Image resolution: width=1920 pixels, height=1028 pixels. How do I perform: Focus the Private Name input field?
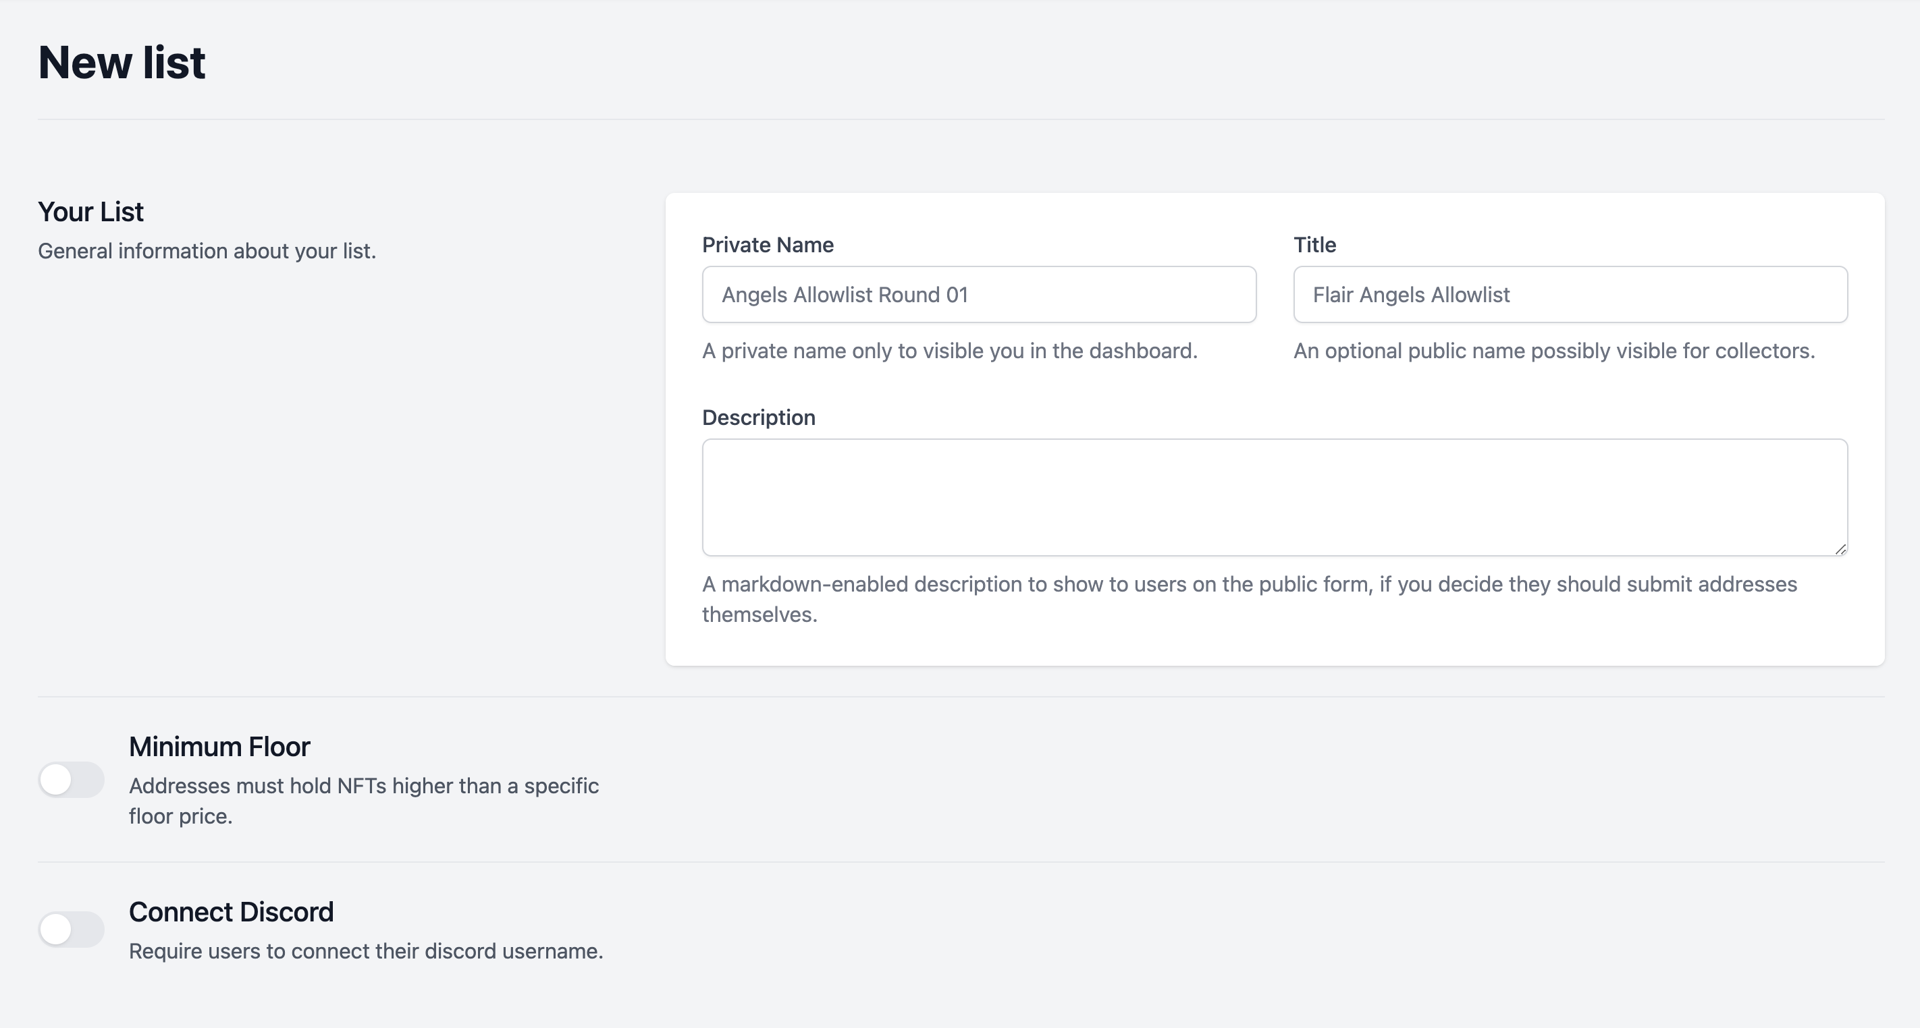click(979, 294)
